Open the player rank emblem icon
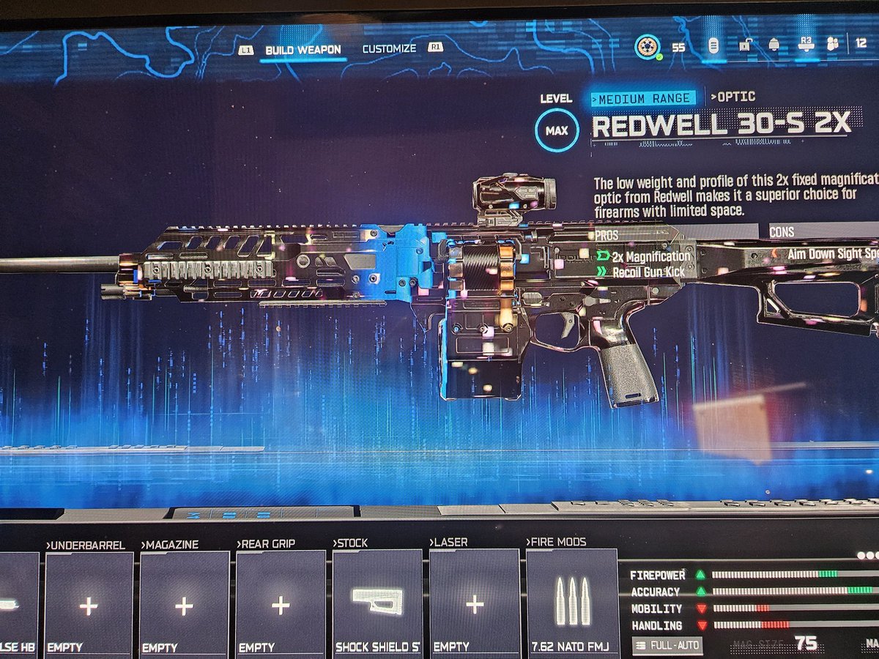The width and height of the screenshot is (879, 659). 647,46
